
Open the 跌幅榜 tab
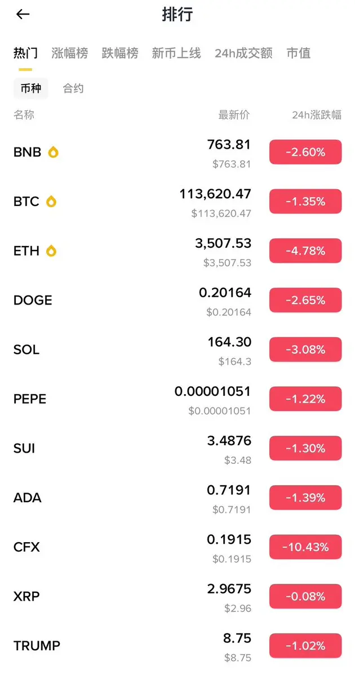pos(120,53)
